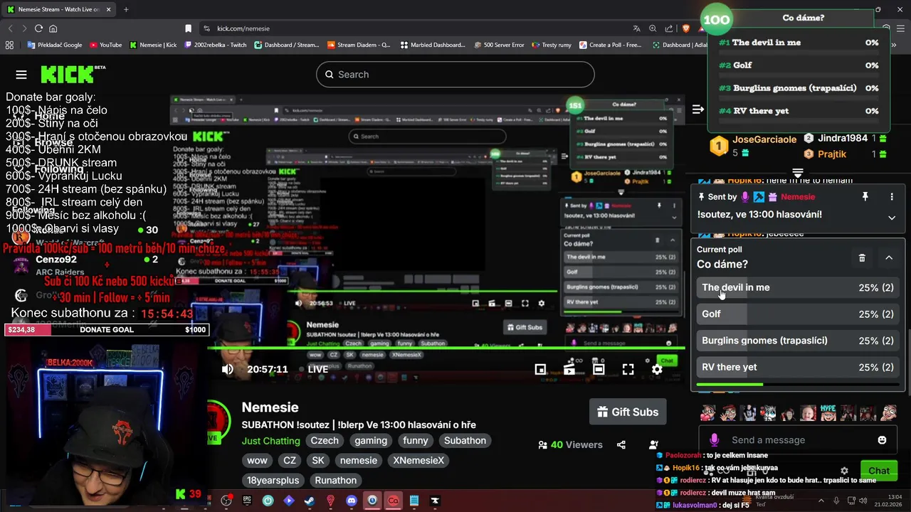Expand the pinned message chevron
This screenshot has height=512, width=911.
(x=892, y=218)
